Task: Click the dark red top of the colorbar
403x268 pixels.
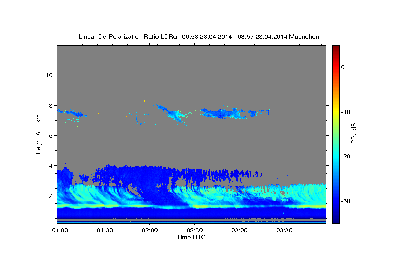Action: coord(336,49)
